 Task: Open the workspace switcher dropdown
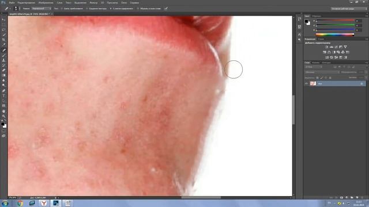[349, 9]
